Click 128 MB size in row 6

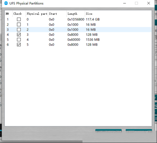click(x=92, y=44)
